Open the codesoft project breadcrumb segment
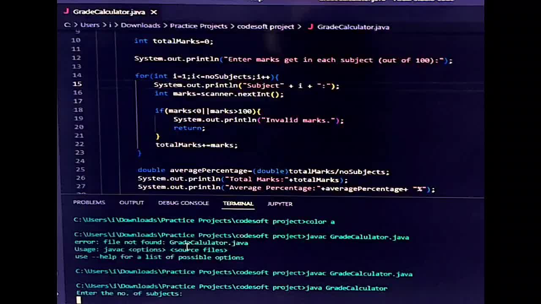 click(265, 26)
